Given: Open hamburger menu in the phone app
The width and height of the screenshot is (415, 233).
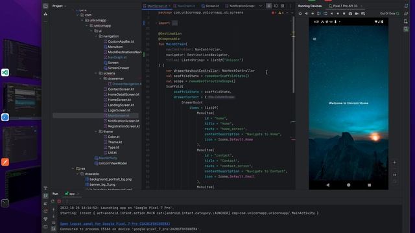Looking at the screenshot, I should point(314,39).
